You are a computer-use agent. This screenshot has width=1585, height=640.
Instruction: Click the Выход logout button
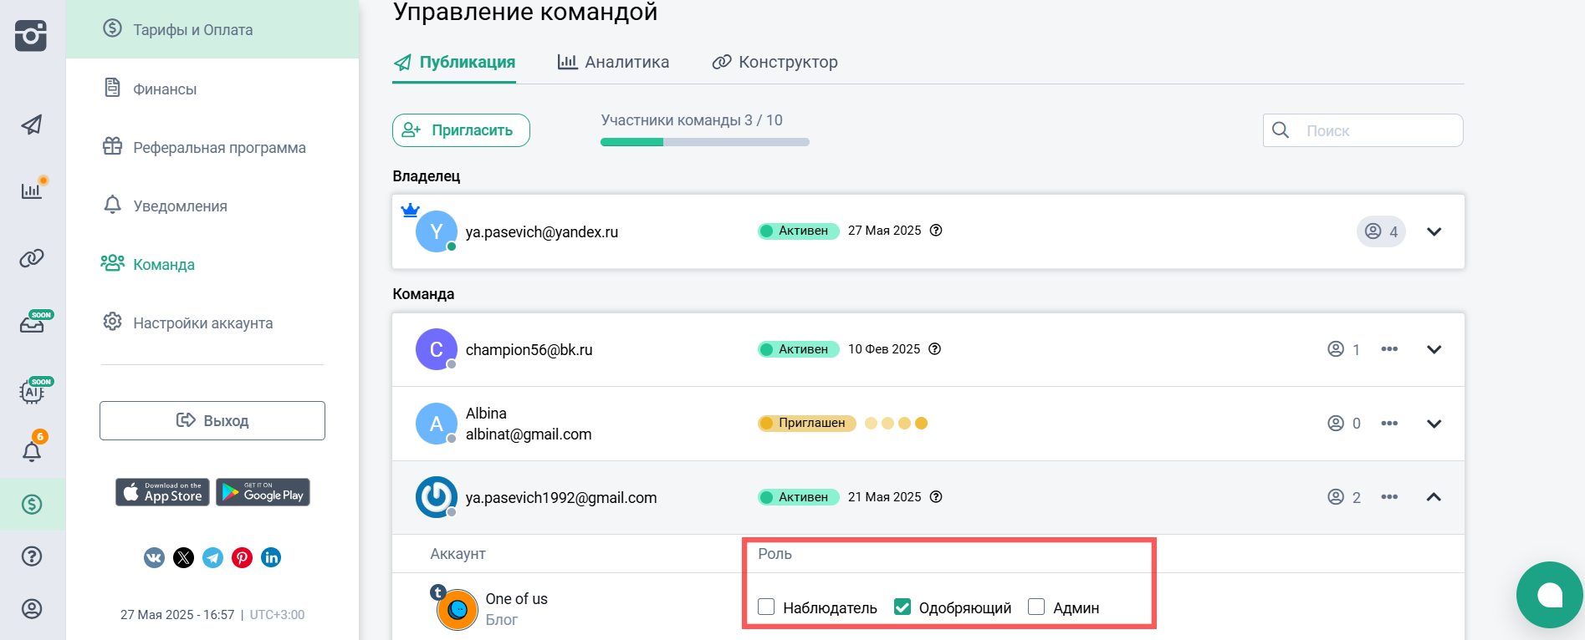point(212,420)
